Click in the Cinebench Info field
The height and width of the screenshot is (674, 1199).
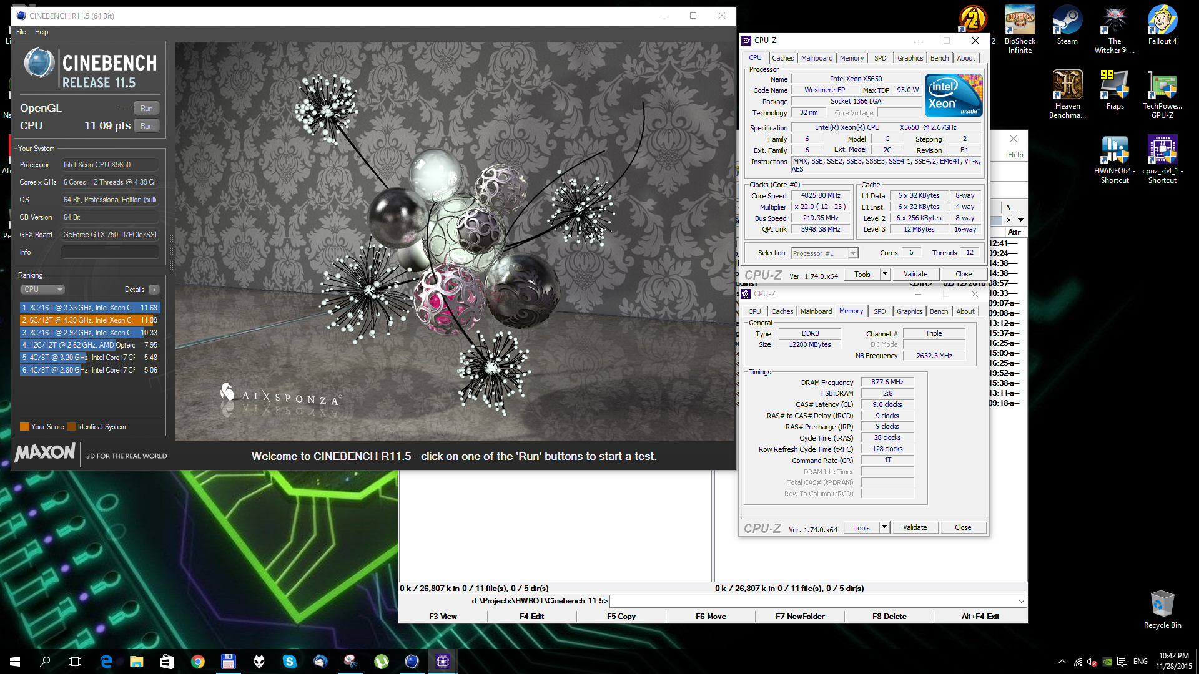pyautogui.click(x=110, y=252)
